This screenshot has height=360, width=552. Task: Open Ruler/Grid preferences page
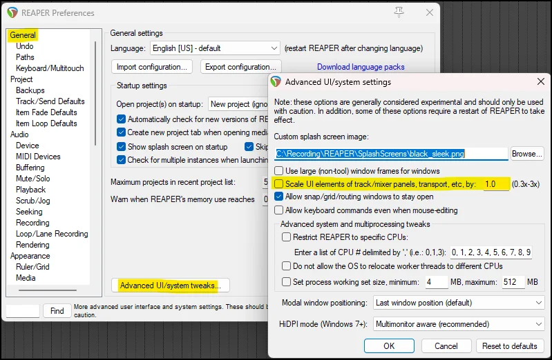tap(32, 267)
